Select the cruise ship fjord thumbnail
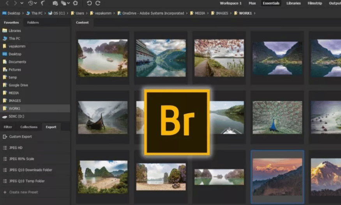341x205 pixels. (x=161, y=58)
